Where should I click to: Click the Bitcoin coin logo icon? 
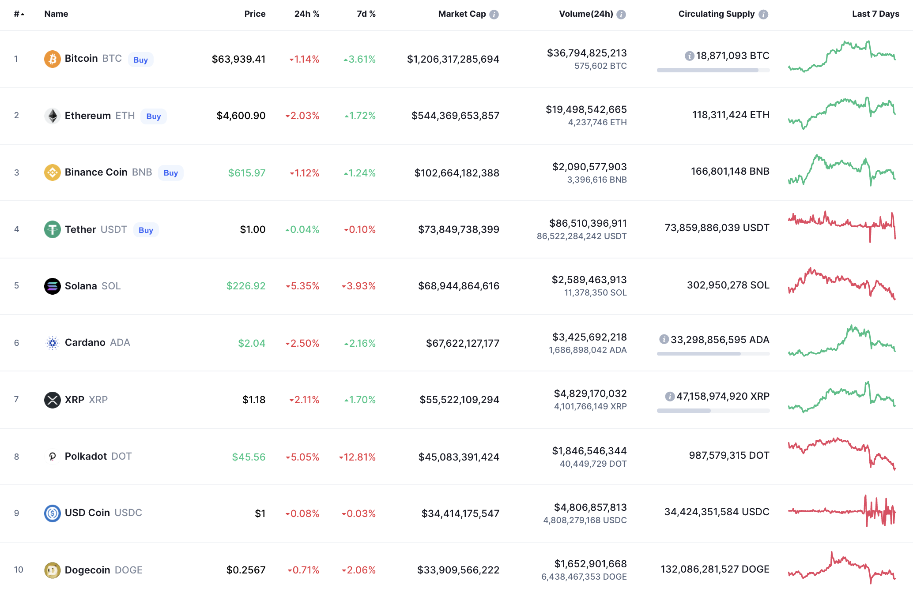point(52,59)
